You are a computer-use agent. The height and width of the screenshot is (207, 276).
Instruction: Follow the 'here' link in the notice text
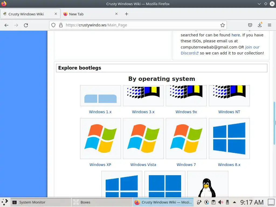point(236,35)
